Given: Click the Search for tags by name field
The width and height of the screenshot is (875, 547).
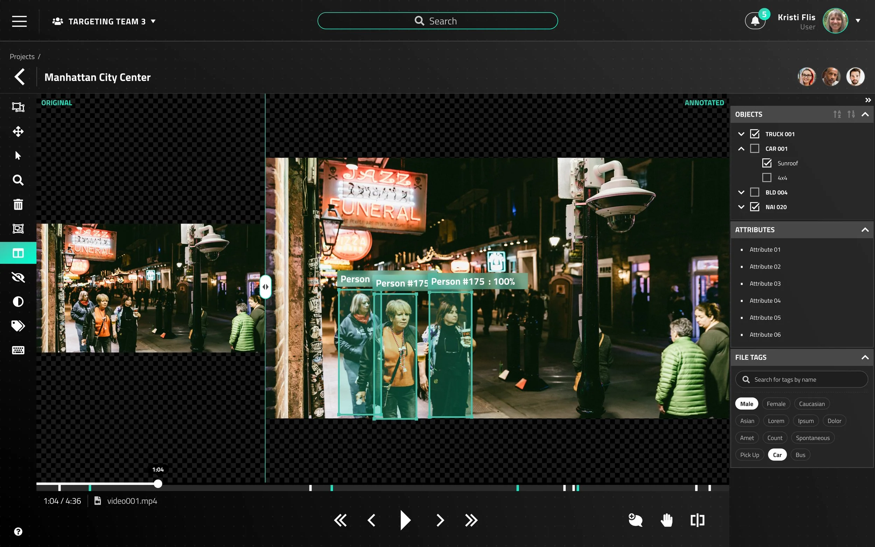Looking at the screenshot, I should 801,379.
